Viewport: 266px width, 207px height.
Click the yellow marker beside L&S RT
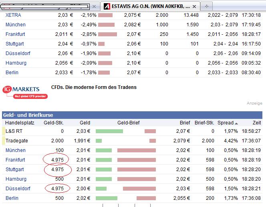pos(4,131)
